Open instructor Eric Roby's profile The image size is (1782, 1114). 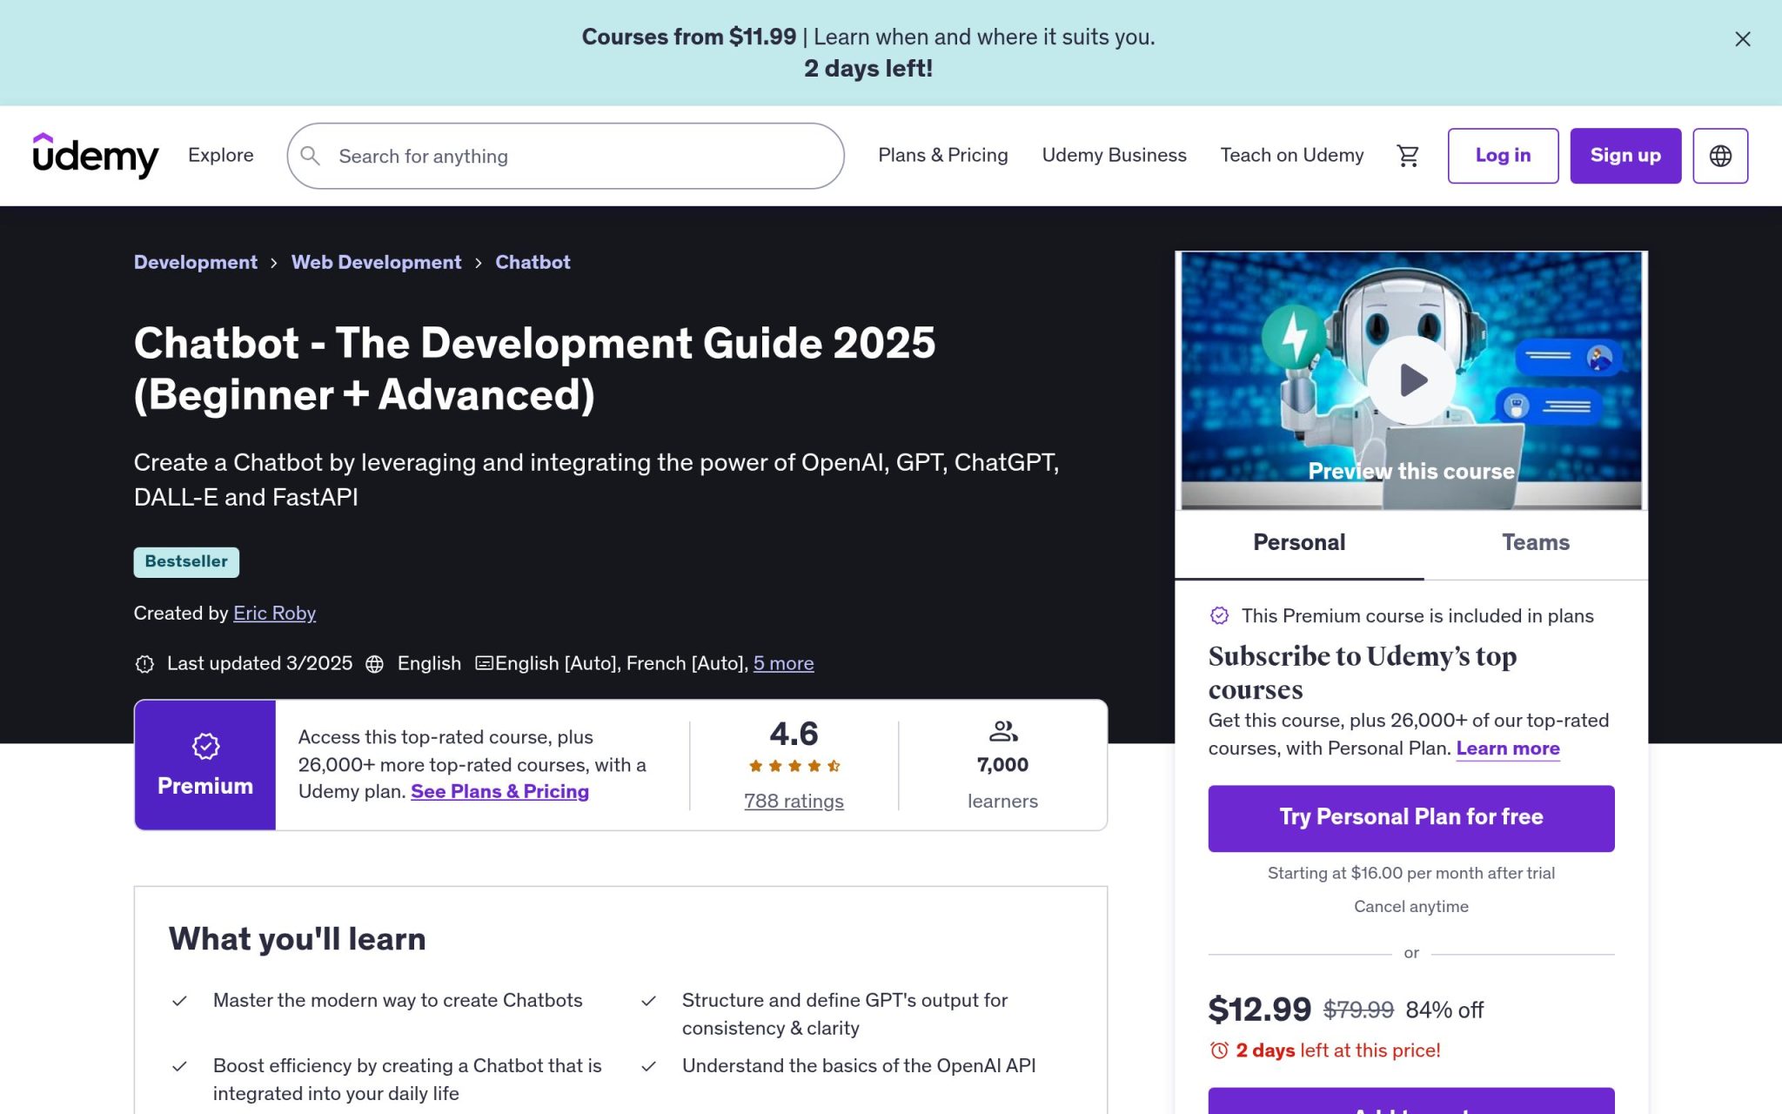[274, 613]
